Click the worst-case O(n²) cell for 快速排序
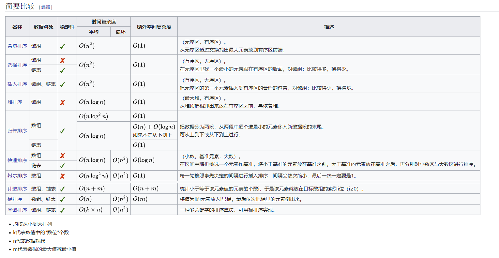 121,160
